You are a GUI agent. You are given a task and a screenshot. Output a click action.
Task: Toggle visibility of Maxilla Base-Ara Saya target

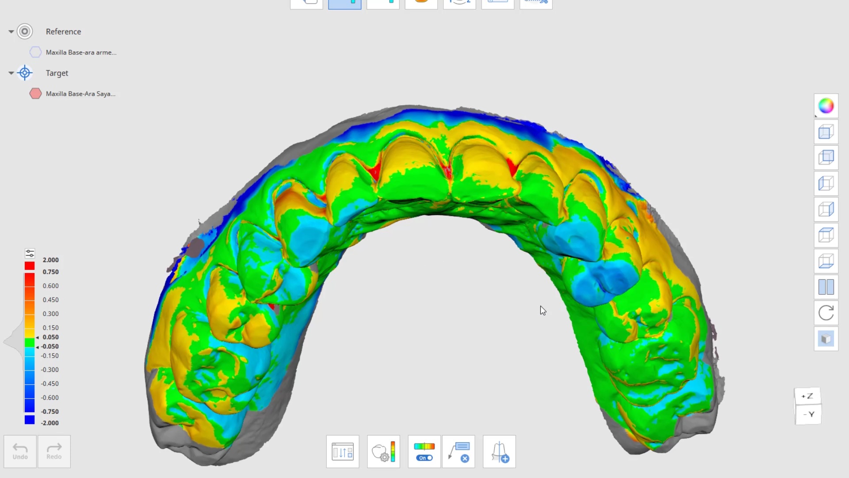[x=35, y=94]
